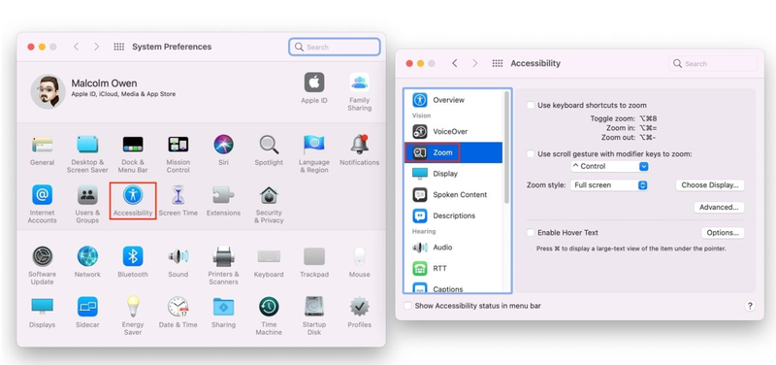Screen dimensions: 776x365
Task: Open Bluetooth preferences
Action: click(133, 256)
